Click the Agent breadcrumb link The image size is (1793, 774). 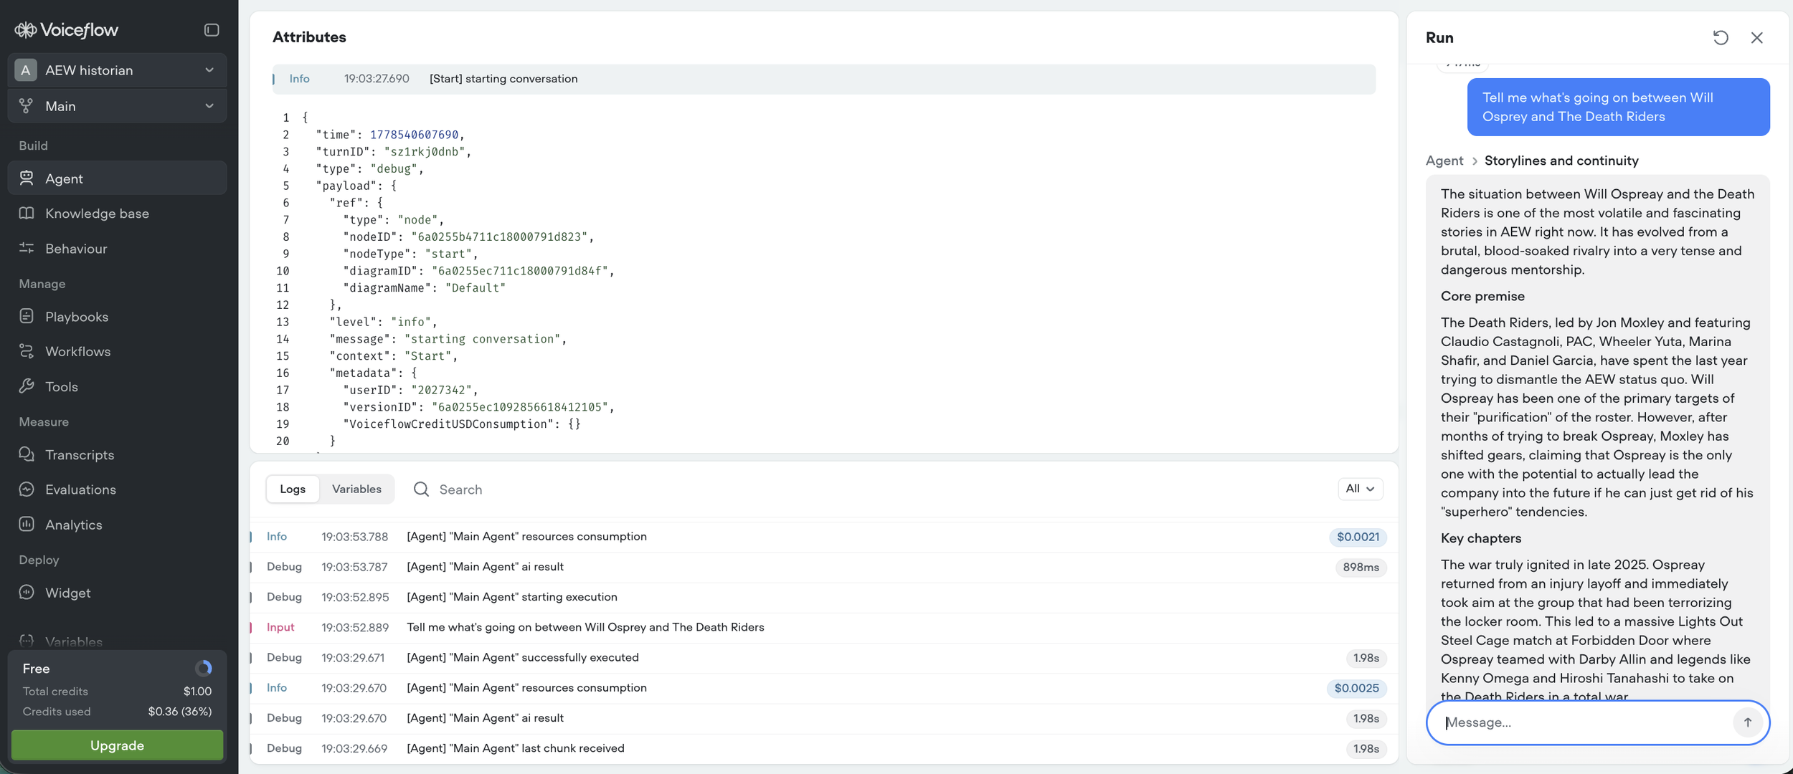[x=1444, y=161]
